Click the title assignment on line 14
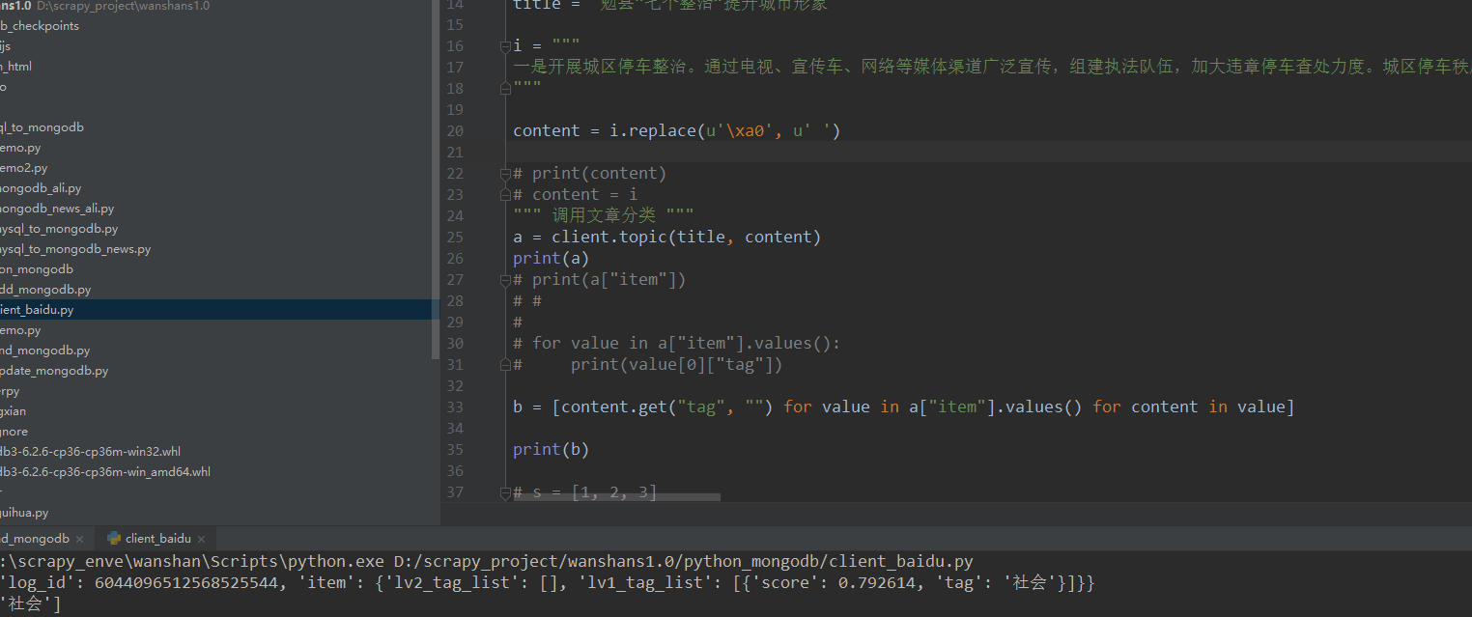 tap(670, 5)
